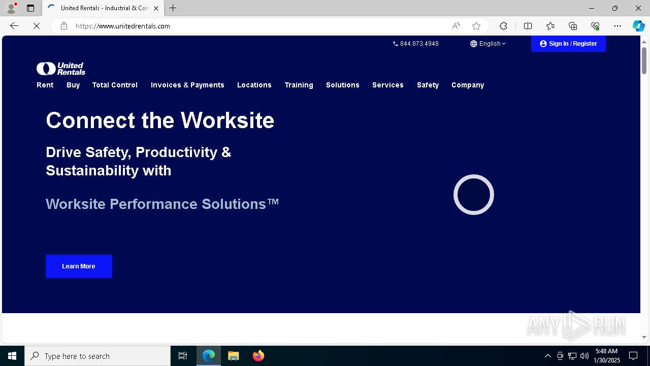
Task: Open the Total Control menu
Action: pos(115,85)
